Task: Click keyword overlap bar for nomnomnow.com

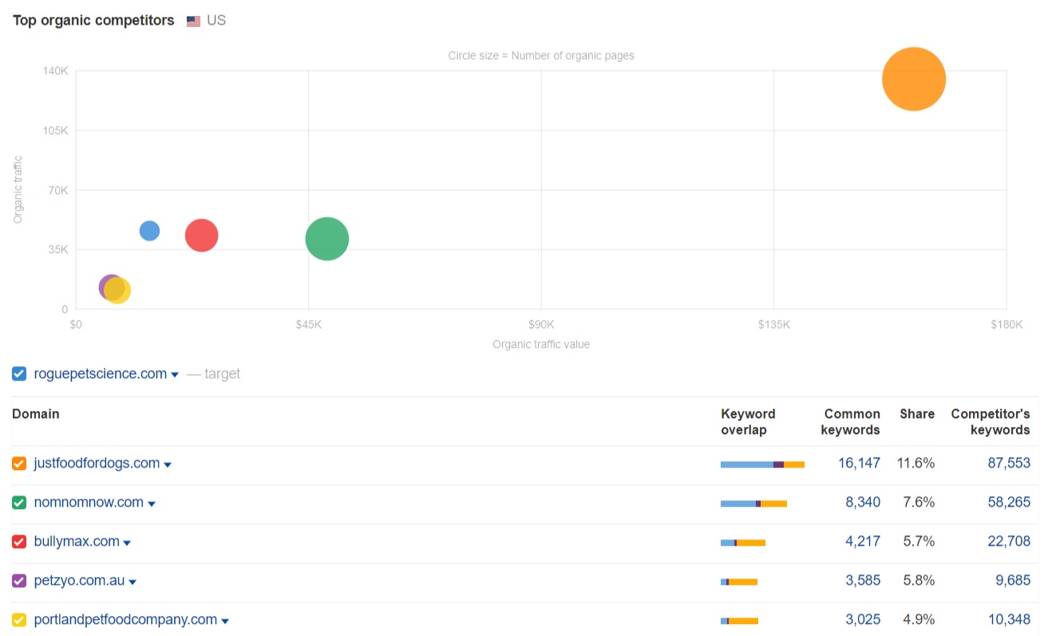Action: pos(753,504)
